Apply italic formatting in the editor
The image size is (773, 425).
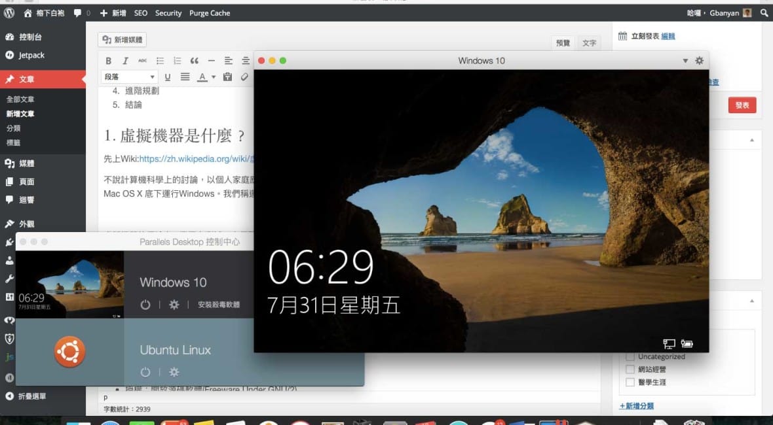[125, 61]
